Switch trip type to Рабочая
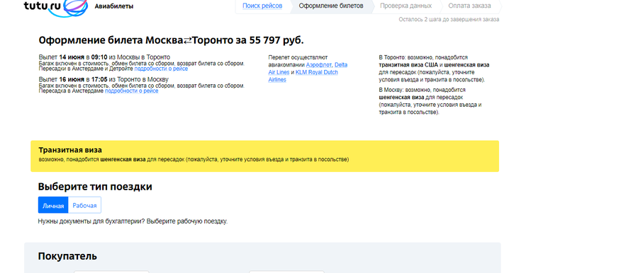The height and width of the screenshot is (273, 638). pos(84,205)
